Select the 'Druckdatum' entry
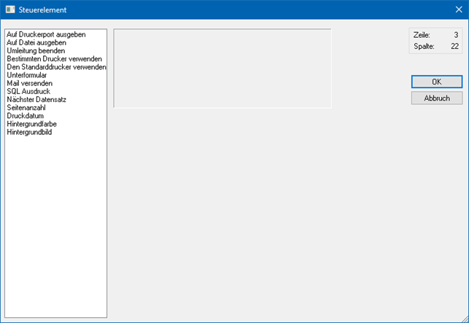The height and width of the screenshot is (323, 469). 25,116
